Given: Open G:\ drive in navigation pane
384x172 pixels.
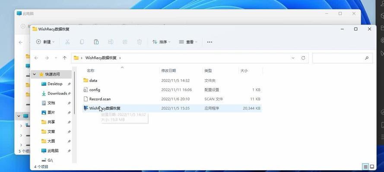Looking at the screenshot, I should click(x=50, y=160).
